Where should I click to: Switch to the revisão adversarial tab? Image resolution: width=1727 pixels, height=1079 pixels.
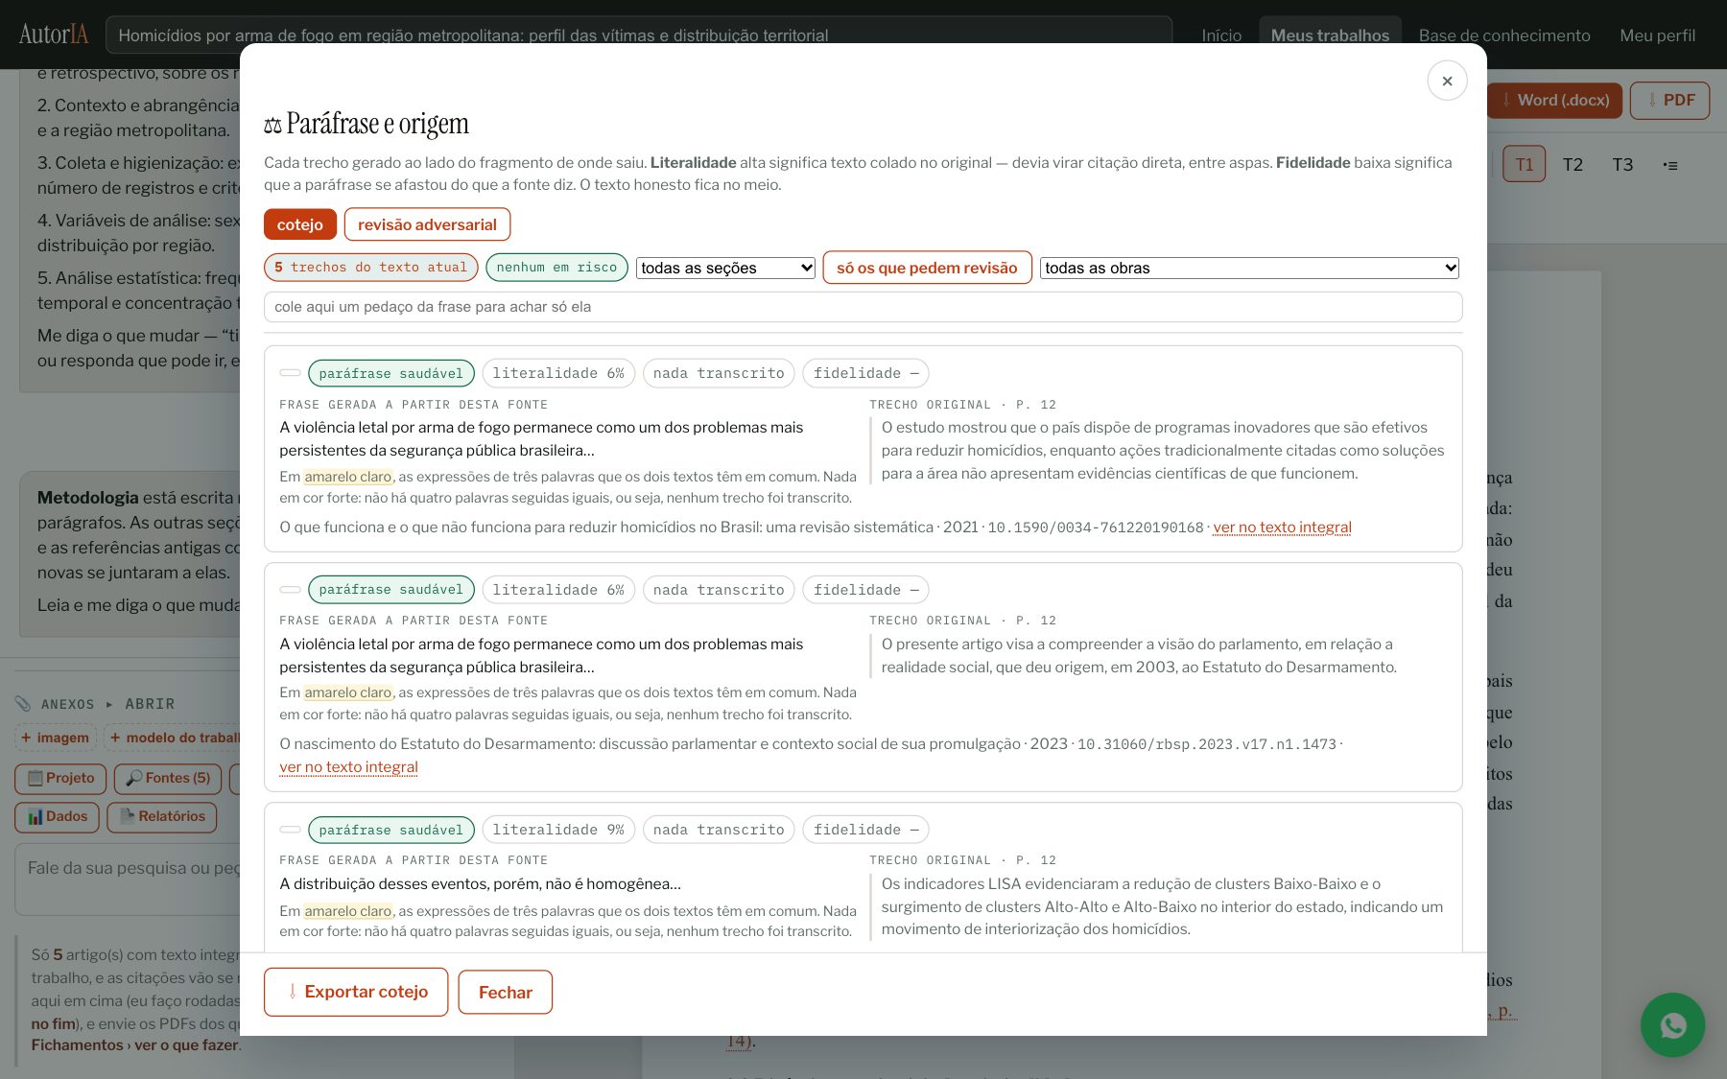click(427, 224)
